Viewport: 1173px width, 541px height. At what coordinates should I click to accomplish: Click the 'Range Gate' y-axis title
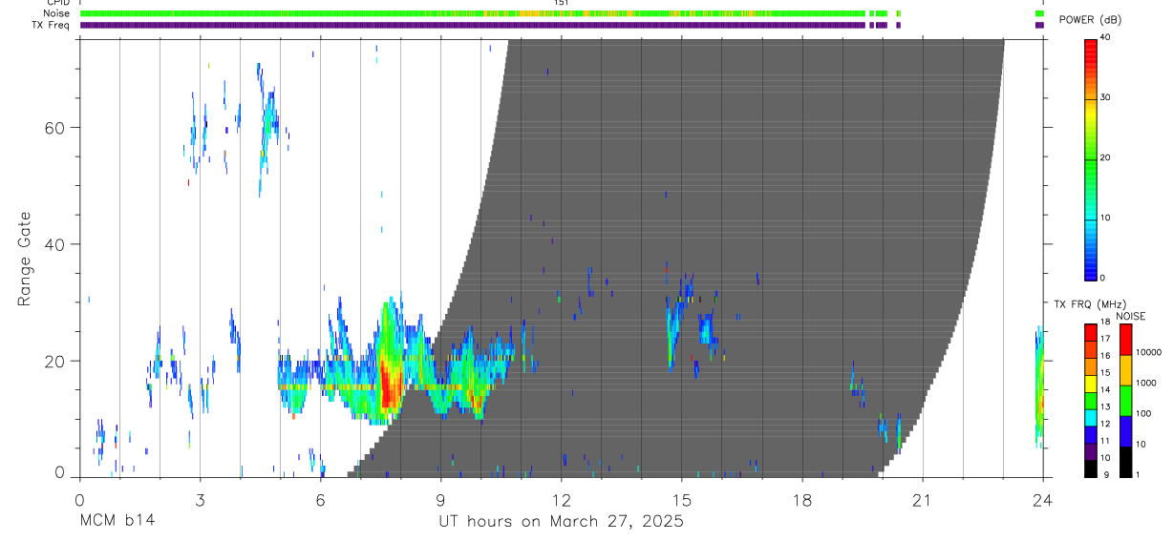(25, 260)
